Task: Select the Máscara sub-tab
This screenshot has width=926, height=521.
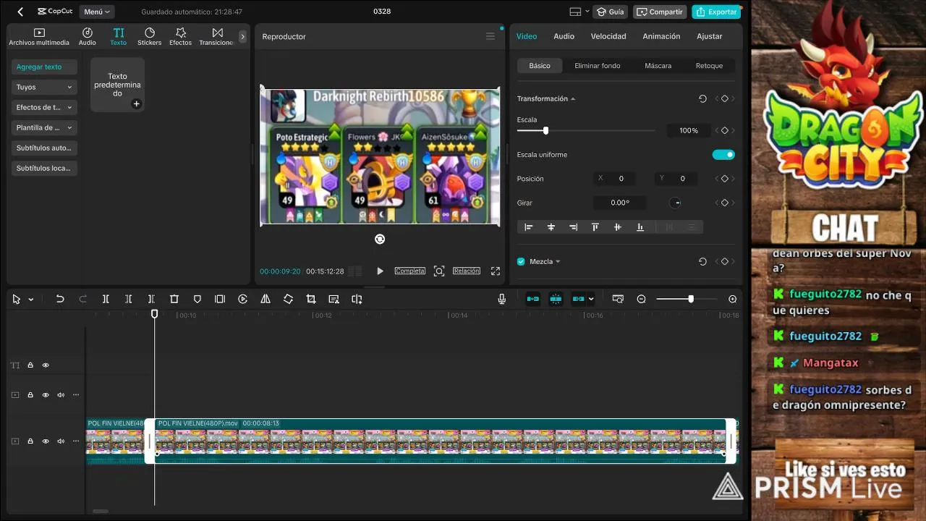Action: coord(658,66)
